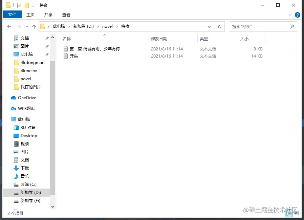Select 新加卷 (D:) drive in sidebar
The image size is (304, 220).
coord(26,193)
